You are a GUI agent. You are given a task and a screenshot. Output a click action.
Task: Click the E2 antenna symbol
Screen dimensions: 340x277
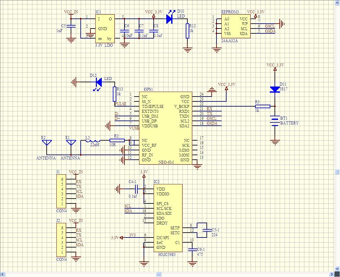47,143
